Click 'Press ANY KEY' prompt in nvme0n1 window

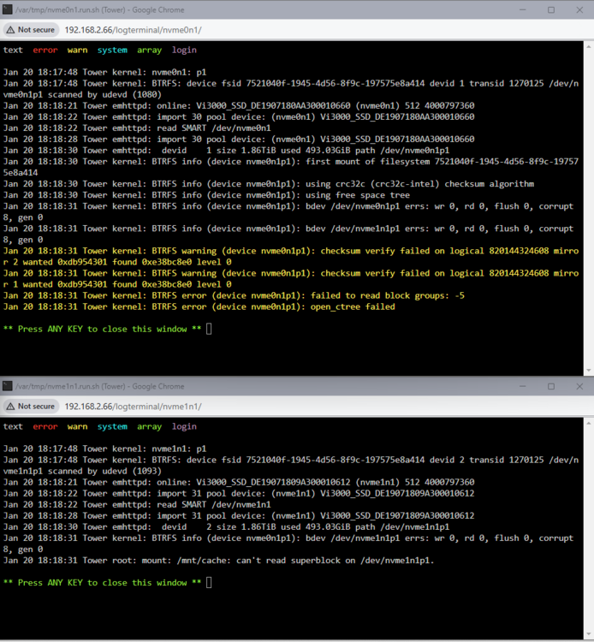(103, 329)
